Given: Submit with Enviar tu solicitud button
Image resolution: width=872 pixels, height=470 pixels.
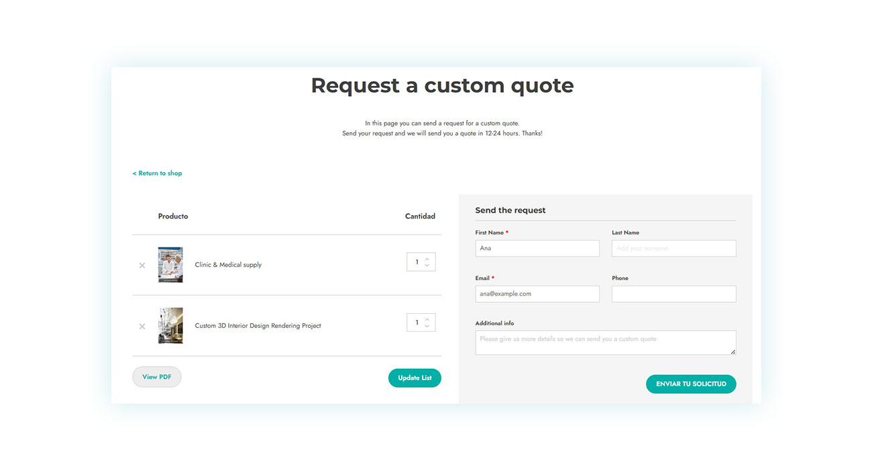Looking at the screenshot, I should 691,384.
